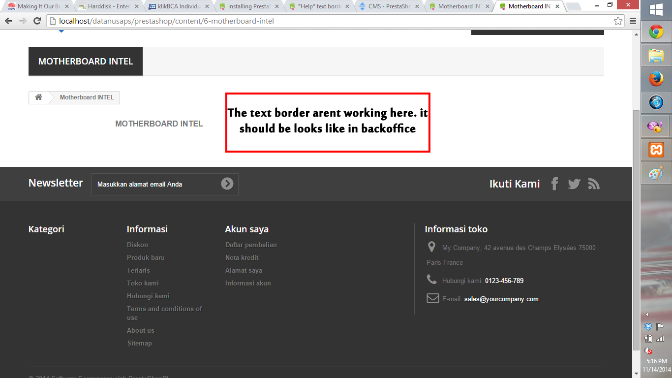Reload the current page
Screen dimensions: 672x378
pyautogui.click(x=37, y=21)
